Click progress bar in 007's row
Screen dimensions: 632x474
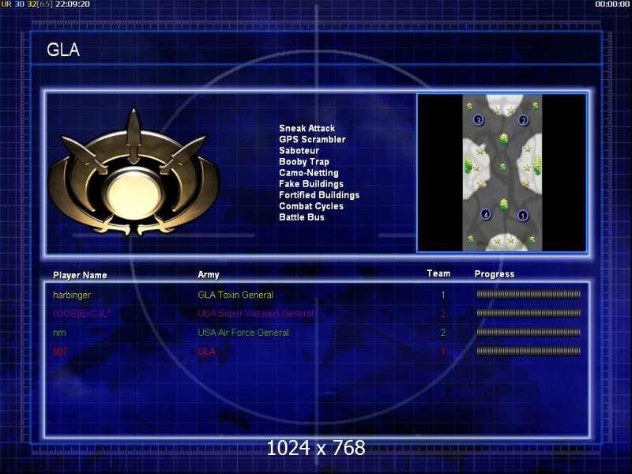coord(529,351)
